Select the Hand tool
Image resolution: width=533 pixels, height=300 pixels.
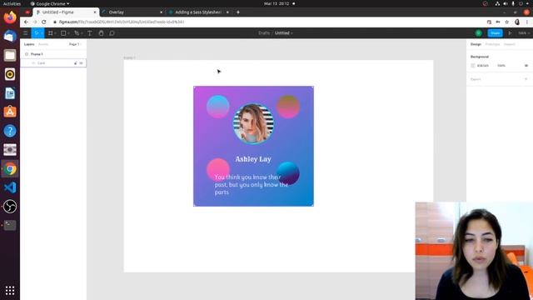[x=101, y=33]
